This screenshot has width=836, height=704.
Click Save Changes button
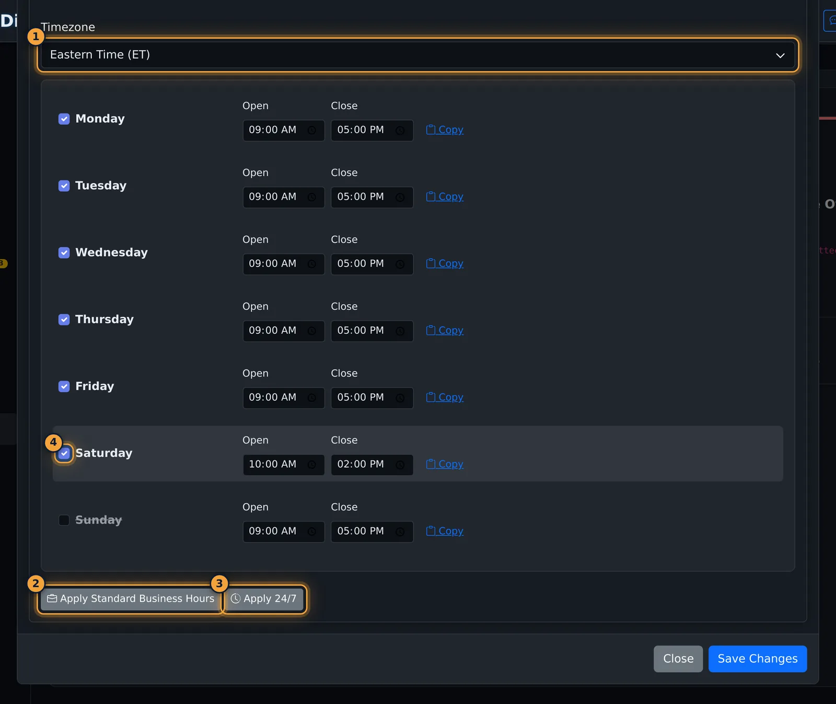click(758, 659)
